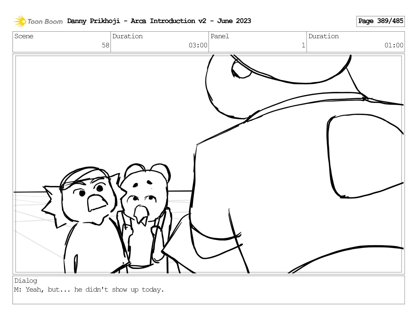This screenshot has width=418, height=323.
Task: Click the scene number '58'
Action: tap(106, 45)
